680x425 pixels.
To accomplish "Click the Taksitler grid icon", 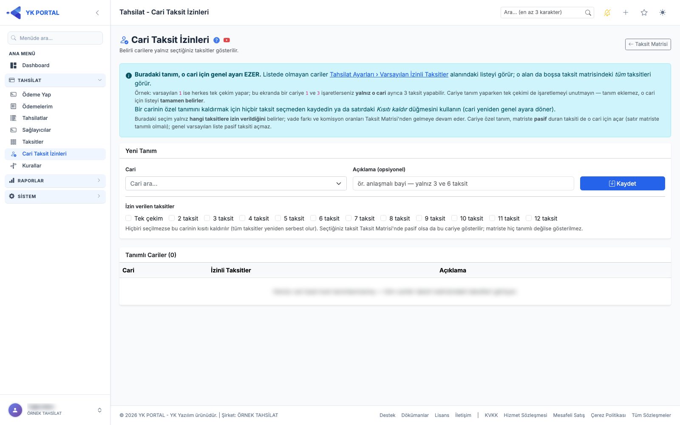I will pyautogui.click(x=13, y=142).
